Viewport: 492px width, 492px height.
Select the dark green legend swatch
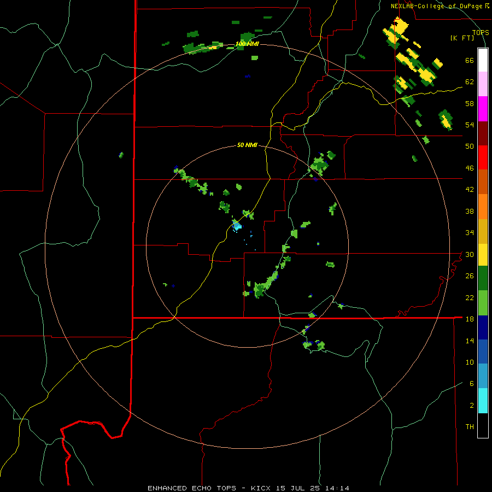[x=483, y=278]
